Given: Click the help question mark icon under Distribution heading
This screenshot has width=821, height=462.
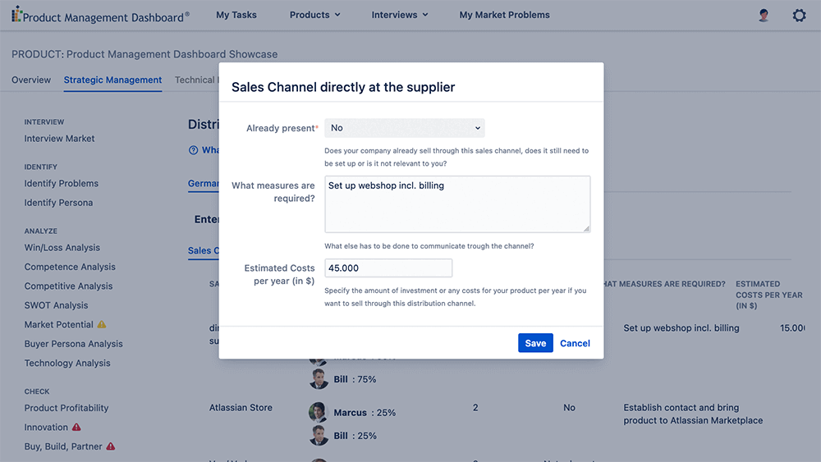Looking at the screenshot, I should (193, 150).
